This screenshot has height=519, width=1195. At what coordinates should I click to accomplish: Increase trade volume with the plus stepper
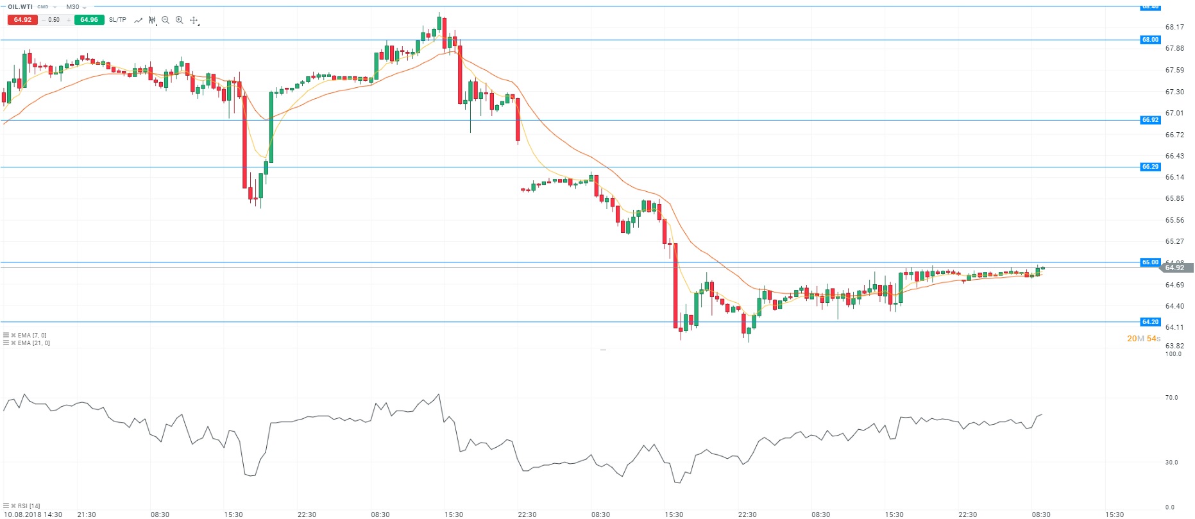pos(69,20)
